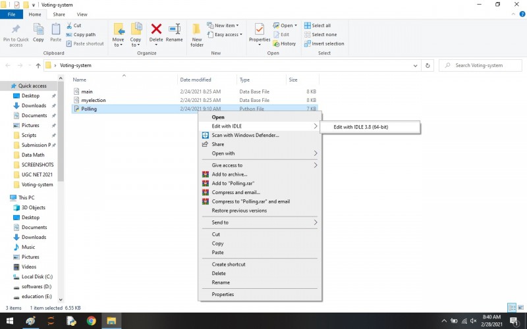Click Copy path in ribbon
Screen dimensions: 527x329
tap(81, 34)
